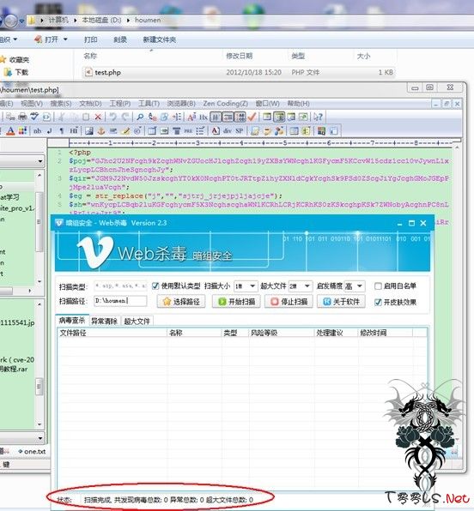Select test.php in the file list
This screenshot has height=511, width=474.
(107, 72)
